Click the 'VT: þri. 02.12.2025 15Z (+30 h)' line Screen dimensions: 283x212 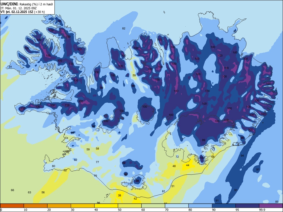point(23,12)
